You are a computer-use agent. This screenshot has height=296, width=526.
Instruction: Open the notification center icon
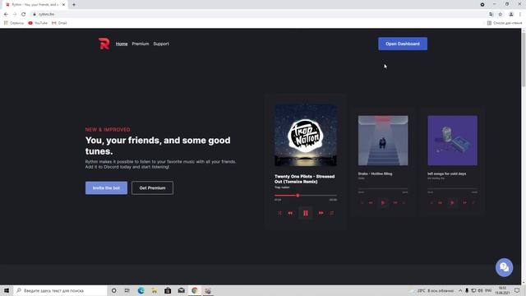click(517, 290)
